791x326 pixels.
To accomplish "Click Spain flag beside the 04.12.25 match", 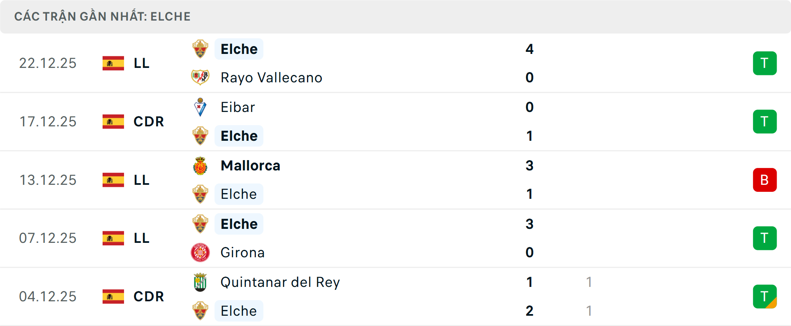I will (113, 296).
